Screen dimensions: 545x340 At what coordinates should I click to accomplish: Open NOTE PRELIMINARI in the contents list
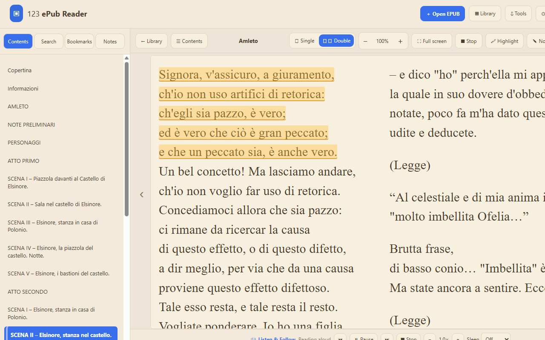61,125
